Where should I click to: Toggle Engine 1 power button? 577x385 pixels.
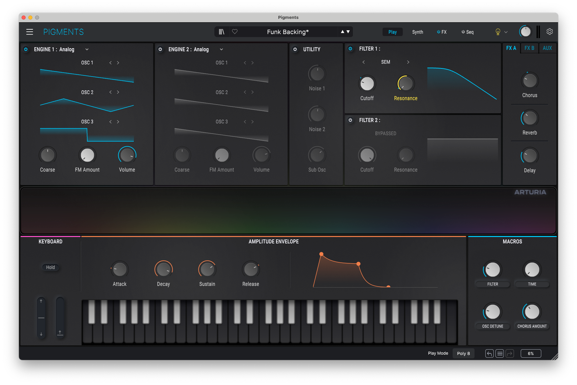pos(26,49)
